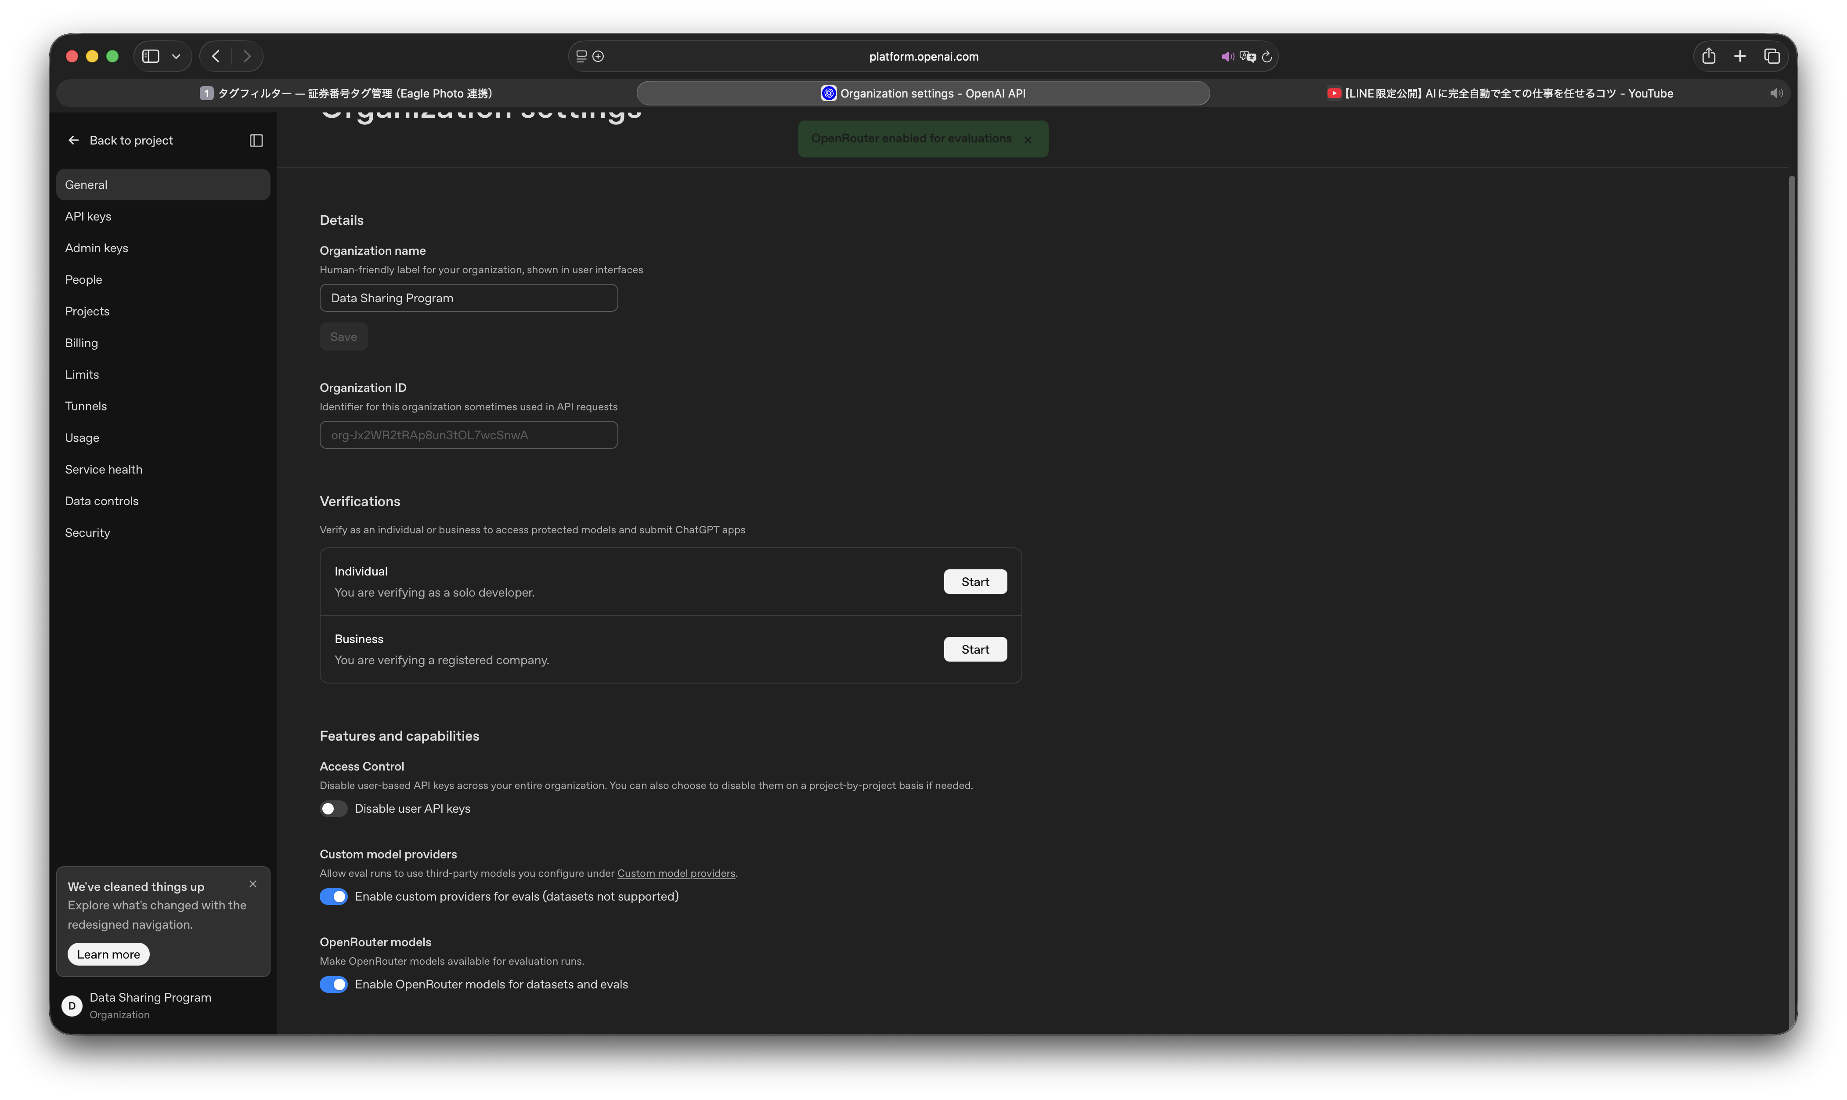Select the Organization settings - OpenAI API tab
Screen dimensions: 1847x1100
tap(923, 94)
